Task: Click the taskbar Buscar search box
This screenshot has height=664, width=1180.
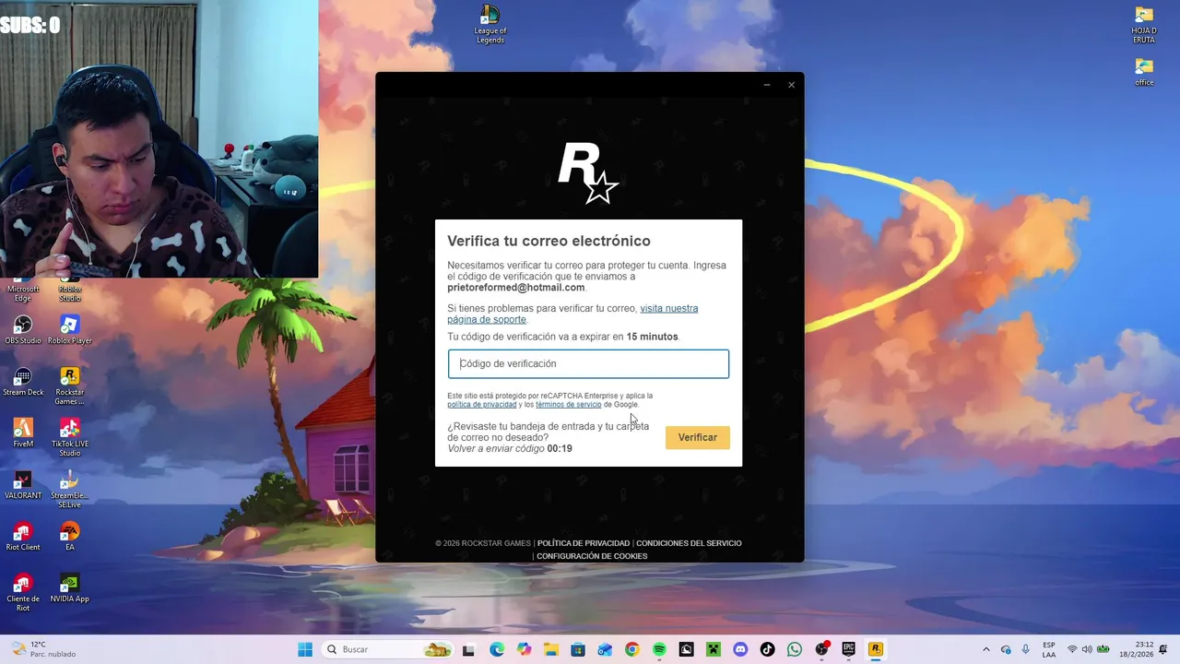Action: [x=387, y=649]
